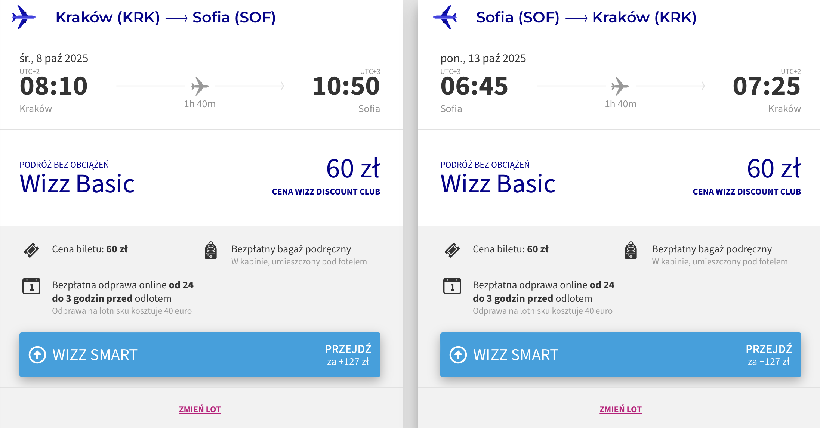
Task: Select the Wizz Basic fare on the return card
Action: click(x=498, y=184)
